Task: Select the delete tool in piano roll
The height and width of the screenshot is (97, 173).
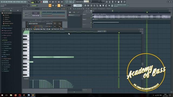Action: click(x=40, y=29)
